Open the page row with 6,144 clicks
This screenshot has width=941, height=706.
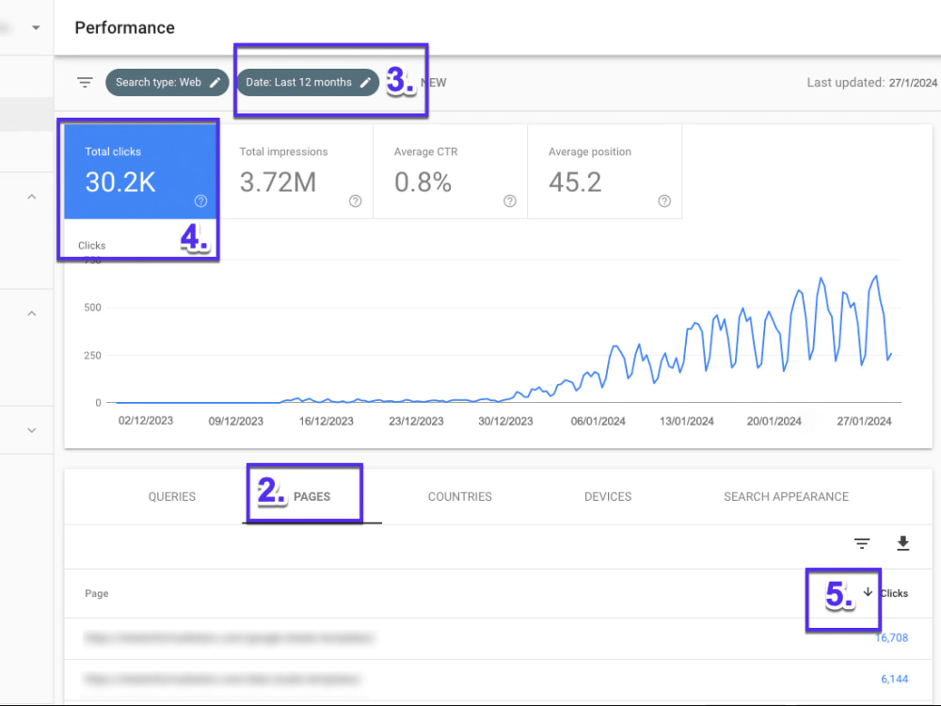coord(498,680)
